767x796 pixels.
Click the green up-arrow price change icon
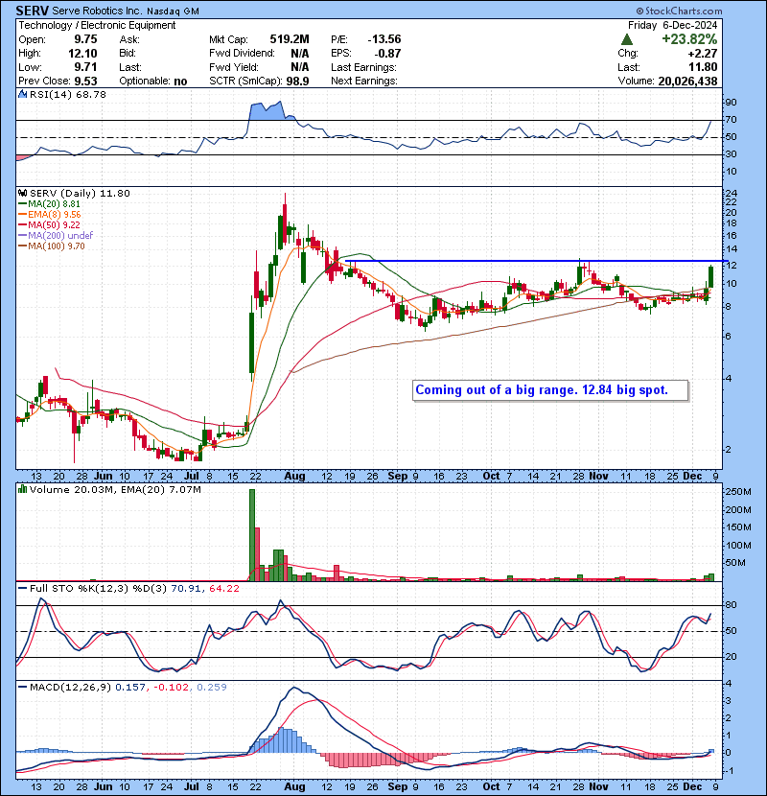coord(626,40)
